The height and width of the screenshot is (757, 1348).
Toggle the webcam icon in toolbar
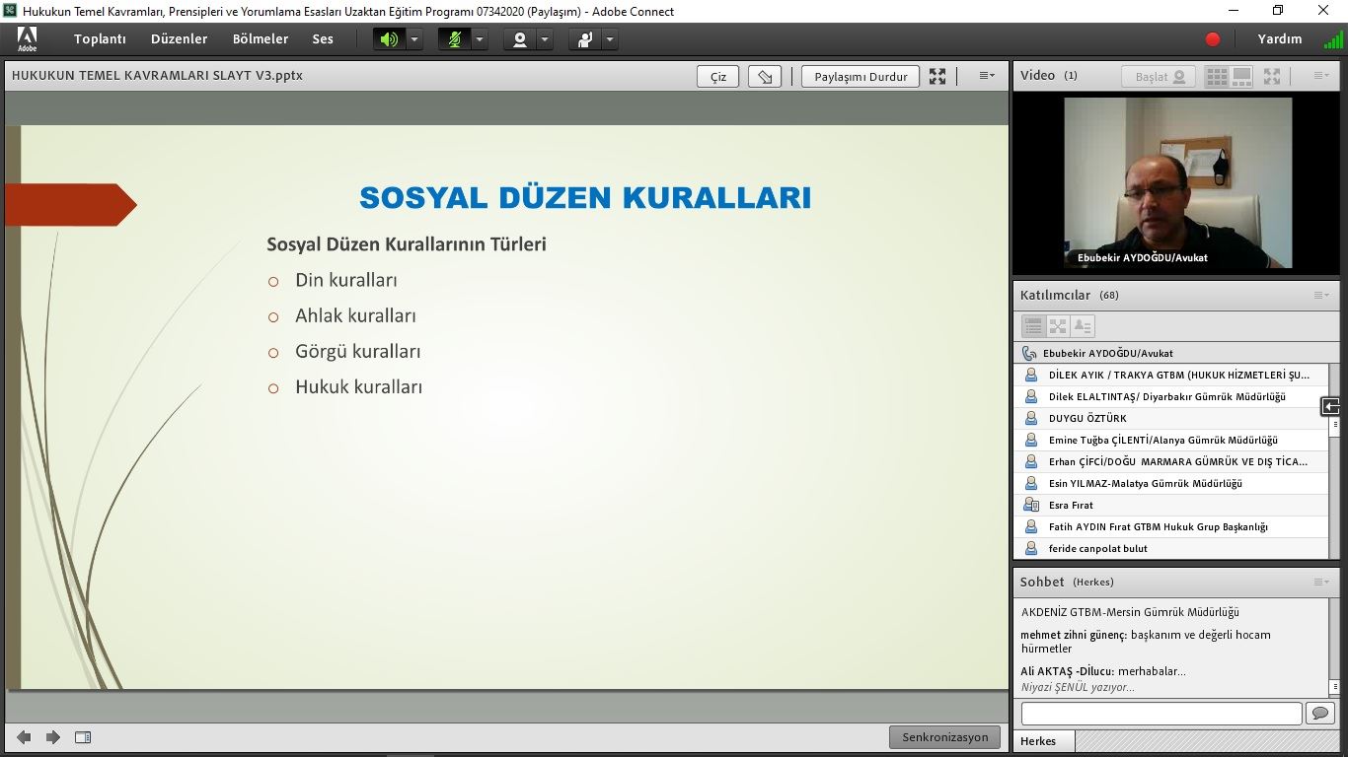pos(520,39)
